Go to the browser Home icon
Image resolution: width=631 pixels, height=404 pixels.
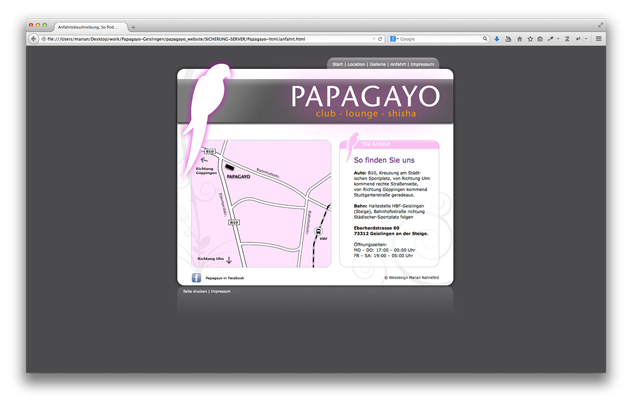click(519, 39)
